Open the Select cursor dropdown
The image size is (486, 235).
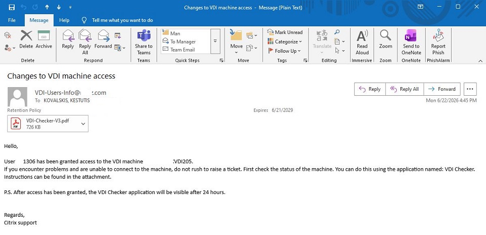point(340,51)
